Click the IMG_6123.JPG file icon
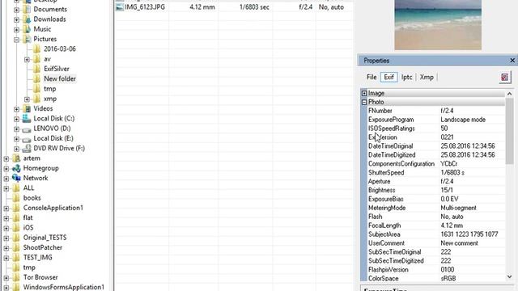The image size is (518, 291). pos(120,7)
